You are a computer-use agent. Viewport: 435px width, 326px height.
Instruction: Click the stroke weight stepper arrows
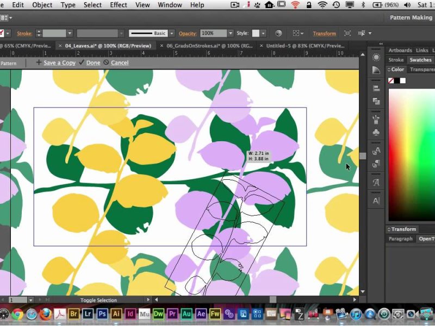click(39, 33)
